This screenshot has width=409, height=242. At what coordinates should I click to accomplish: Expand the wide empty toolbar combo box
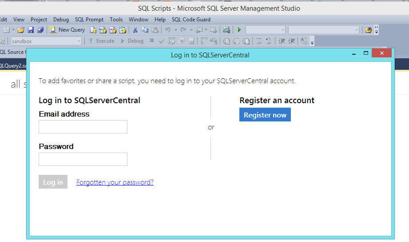356,30
